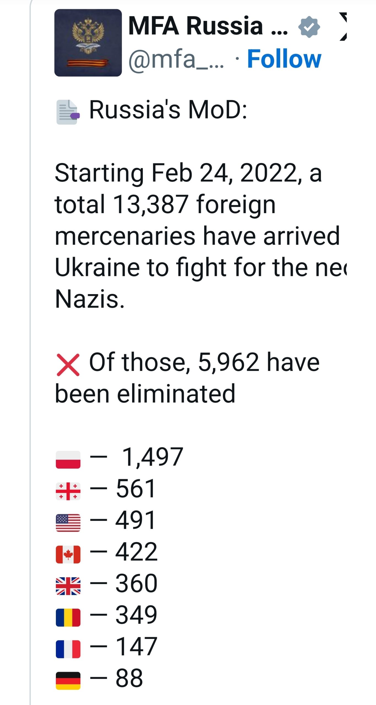Click the Poland flag emoji

pyautogui.click(x=68, y=460)
